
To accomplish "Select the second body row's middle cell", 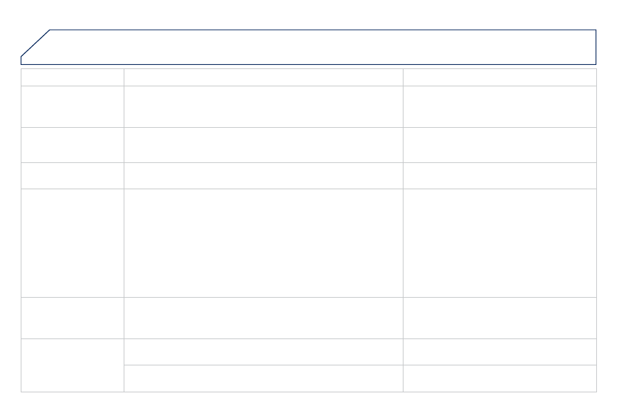I will pyautogui.click(x=263, y=145).
